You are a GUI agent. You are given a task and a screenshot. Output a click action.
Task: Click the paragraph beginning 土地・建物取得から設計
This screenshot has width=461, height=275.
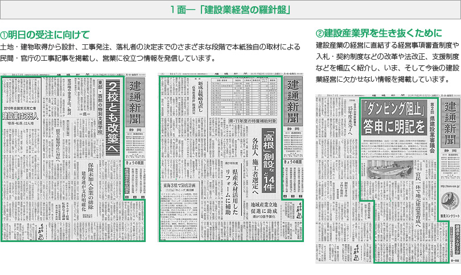(150, 52)
